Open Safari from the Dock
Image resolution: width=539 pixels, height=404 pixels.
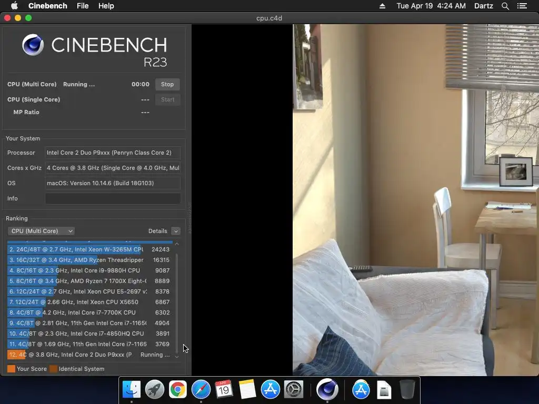(x=201, y=390)
